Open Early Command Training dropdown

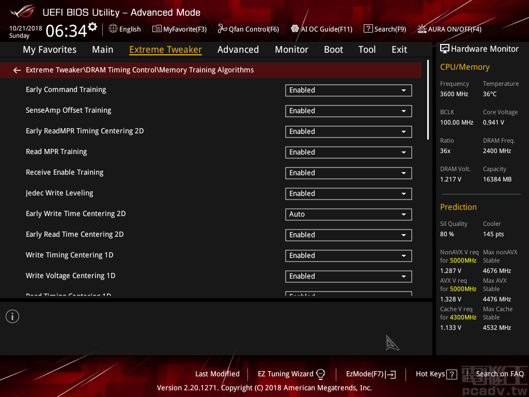tap(349, 90)
